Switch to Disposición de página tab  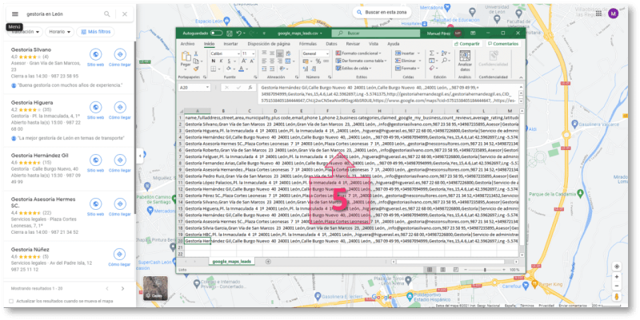tap(269, 44)
